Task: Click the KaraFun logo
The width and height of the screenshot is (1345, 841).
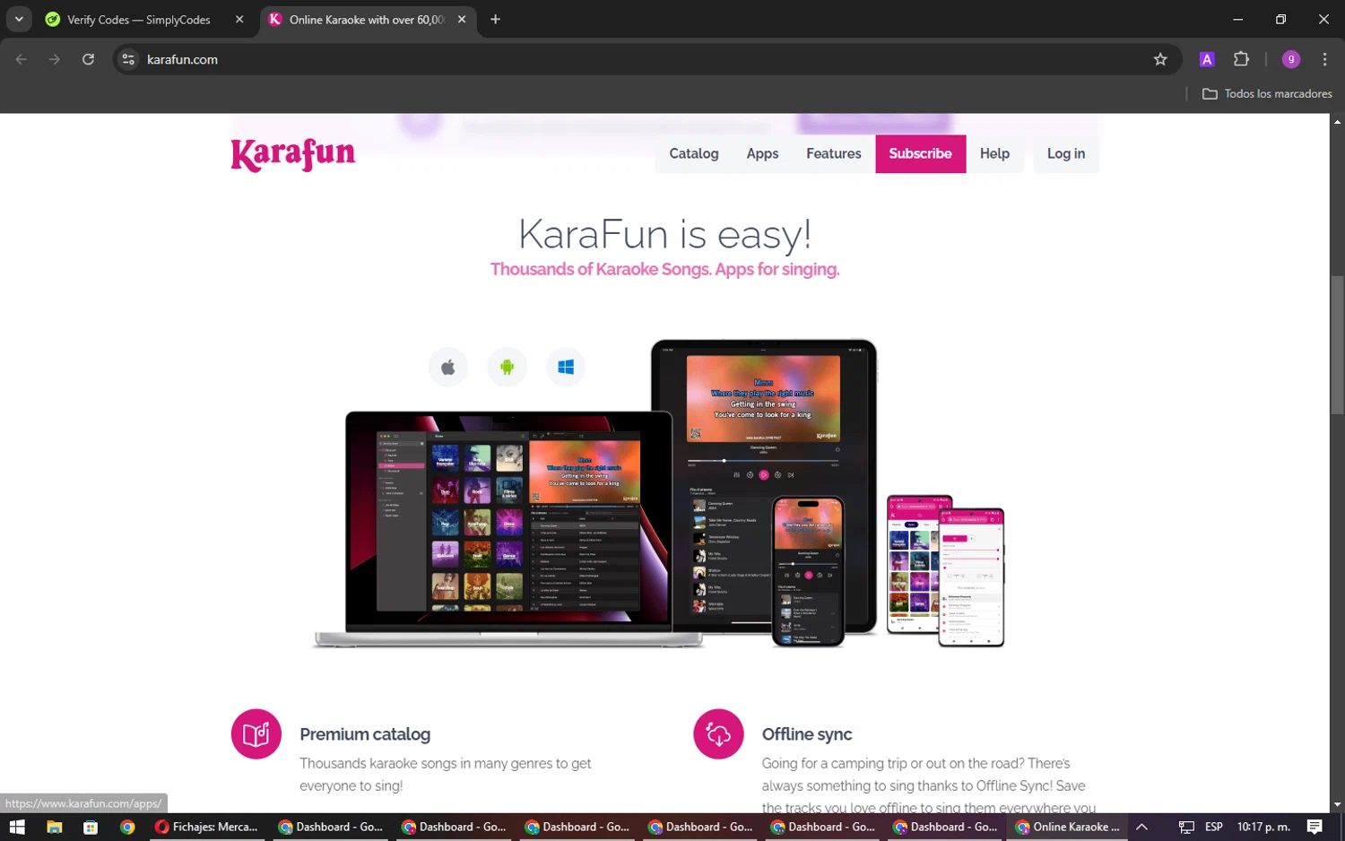Action: click(293, 154)
